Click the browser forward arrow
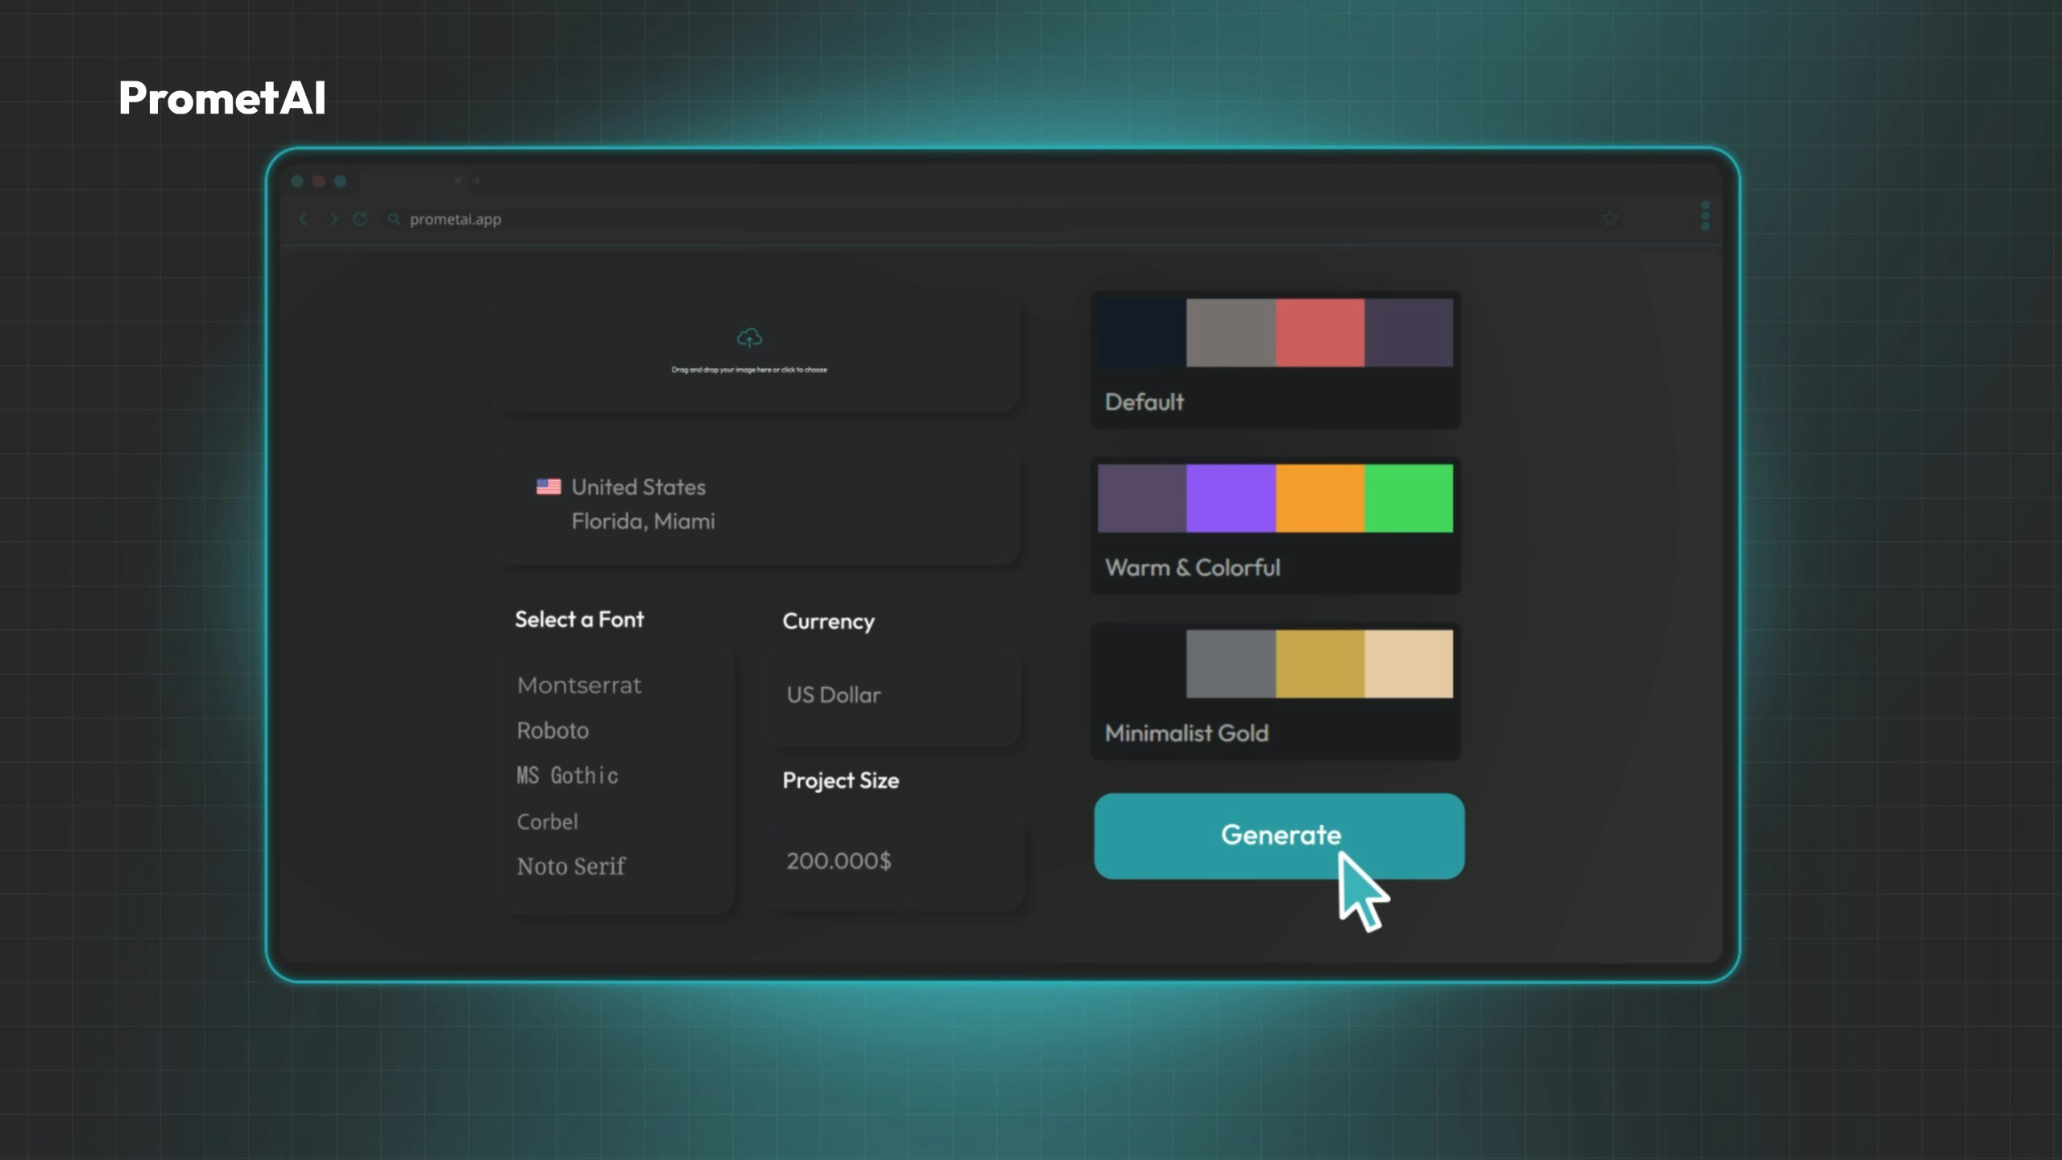The image size is (2062, 1160). (x=333, y=219)
